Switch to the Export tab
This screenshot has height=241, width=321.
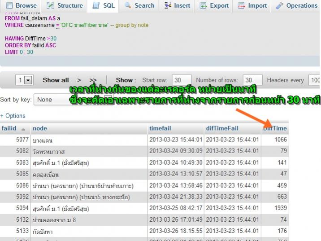(x=214, y=5)
